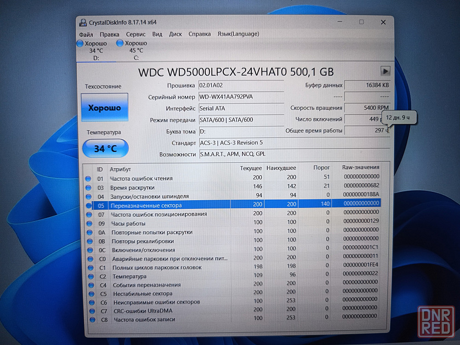Viewport: 460px width, 345px height.
Task: Open the Язык(Language) menu
Action: [x=238, y=34]
